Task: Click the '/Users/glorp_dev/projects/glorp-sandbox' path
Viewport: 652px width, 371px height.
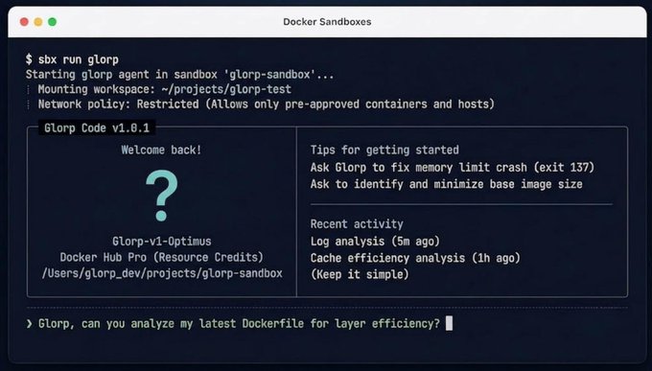Action: click(x=162, y=273)
